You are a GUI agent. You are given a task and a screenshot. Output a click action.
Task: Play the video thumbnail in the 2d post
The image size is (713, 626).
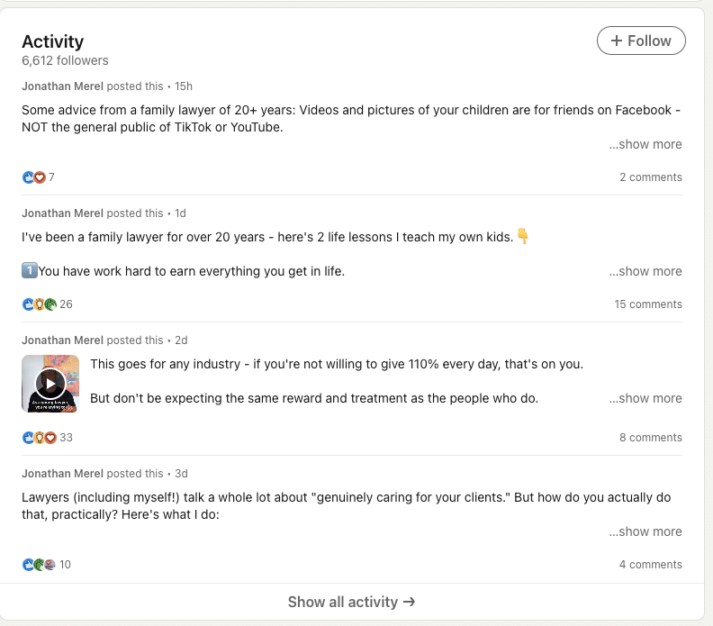click(x=50, y=384)
